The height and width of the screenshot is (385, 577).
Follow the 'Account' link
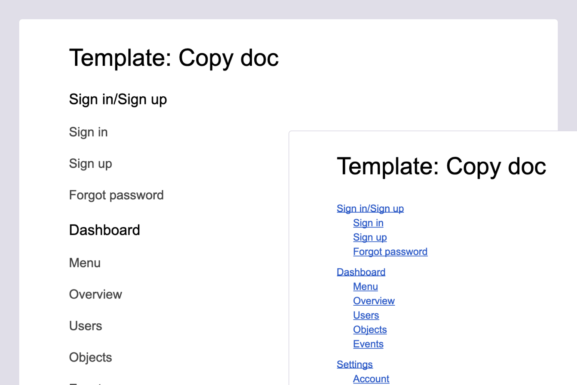click(371, 379)
